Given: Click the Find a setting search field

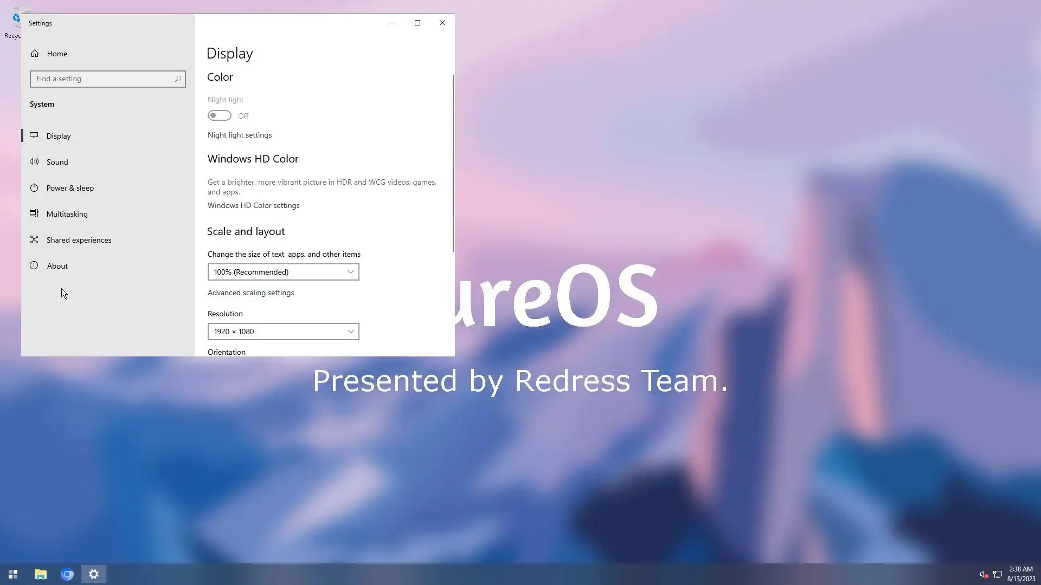Looking at the screenshot, I should 103,79.
